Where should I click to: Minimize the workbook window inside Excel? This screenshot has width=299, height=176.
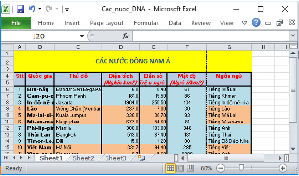(x=268, y=23)
